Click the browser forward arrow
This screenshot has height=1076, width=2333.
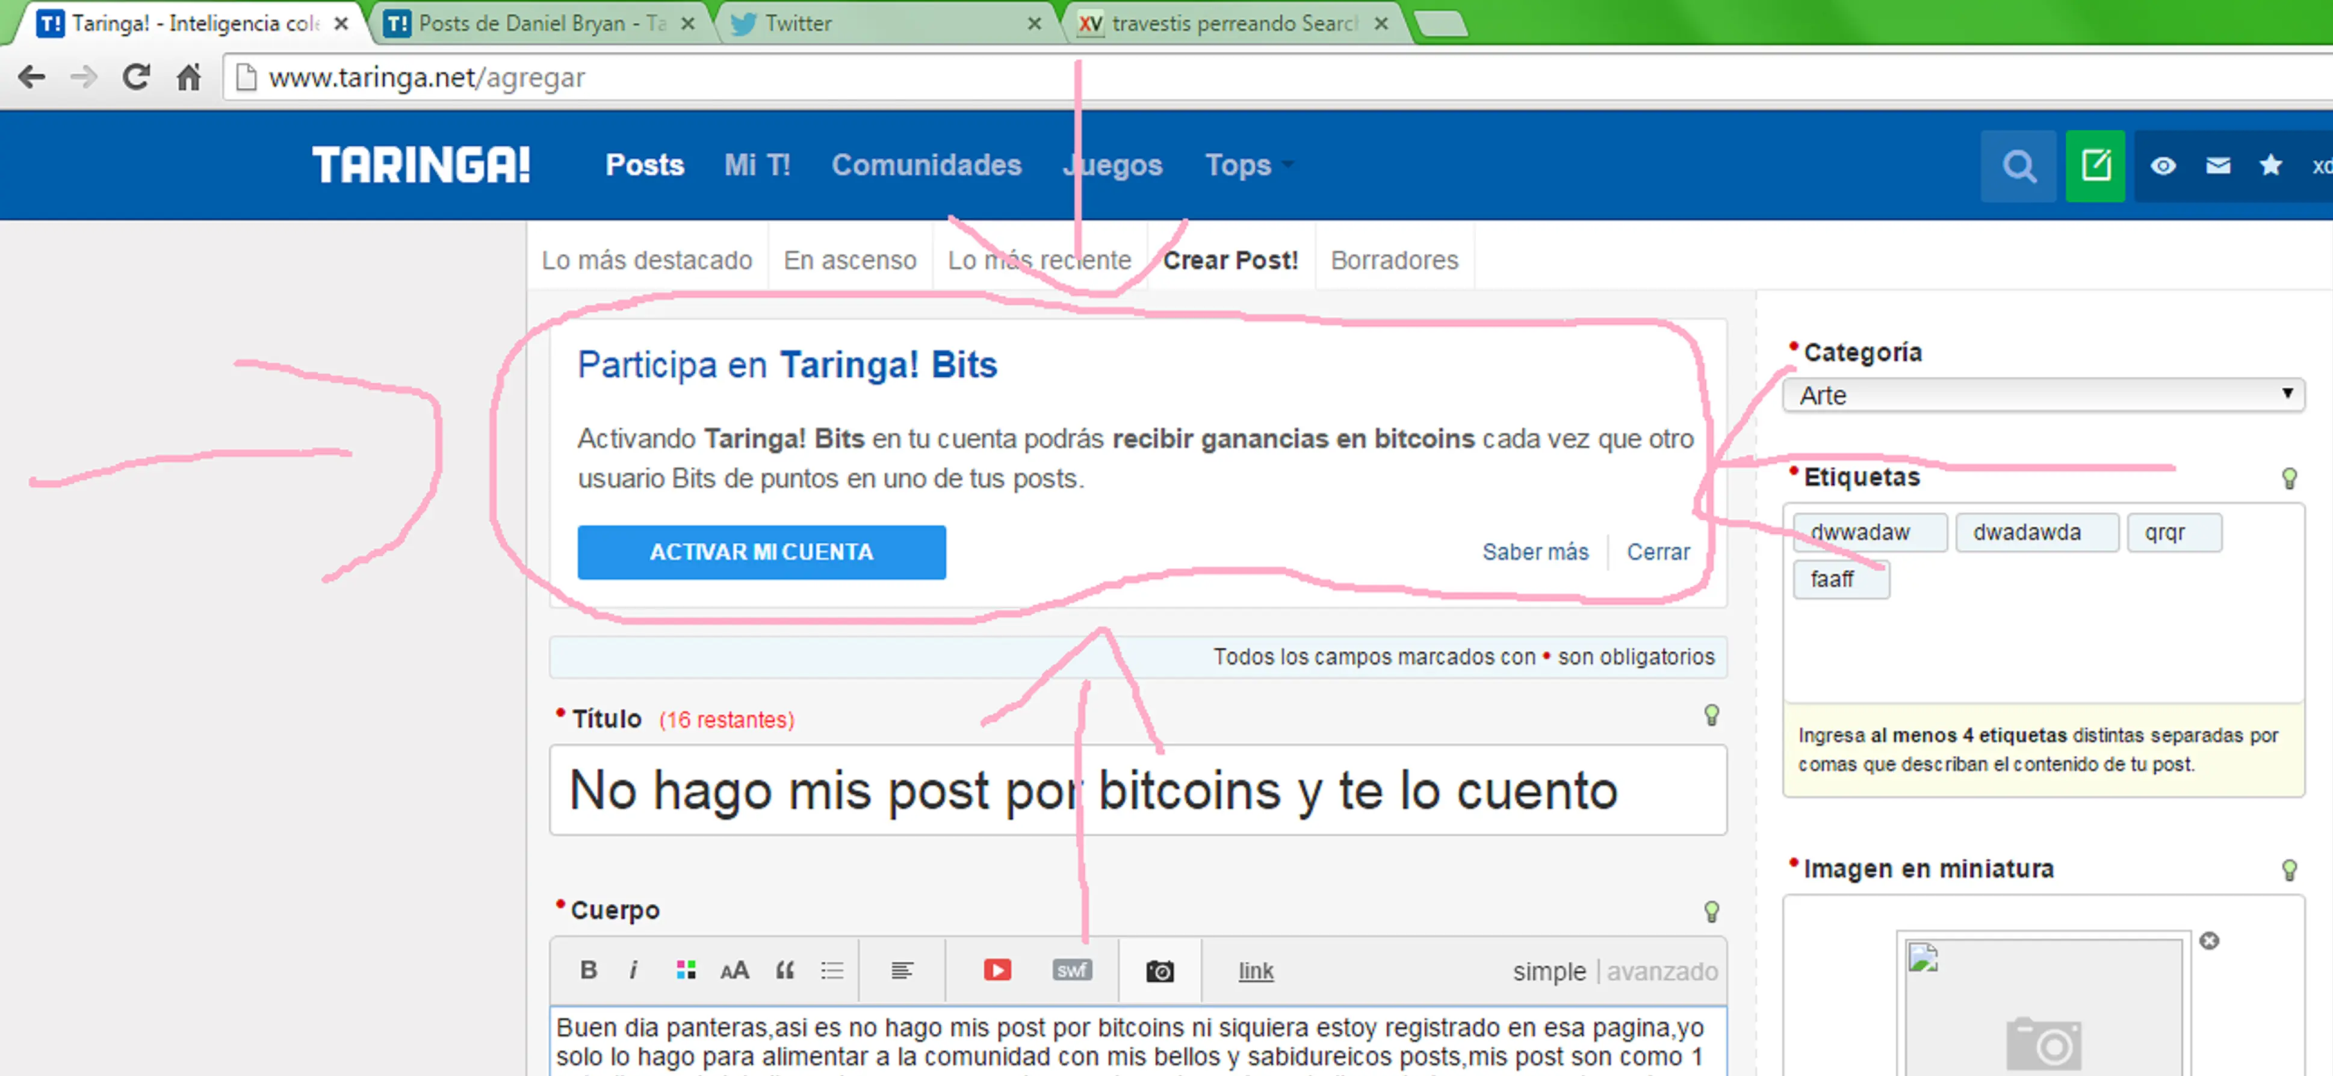click(83, 77)
